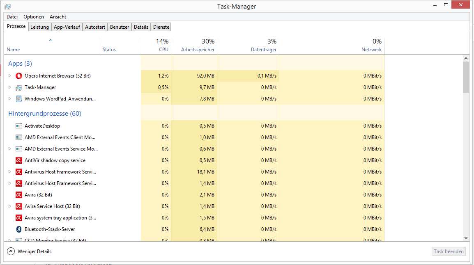Click the scrollbar up arrow
Viewport: 474px width, 265px height.
click(466, 58)
